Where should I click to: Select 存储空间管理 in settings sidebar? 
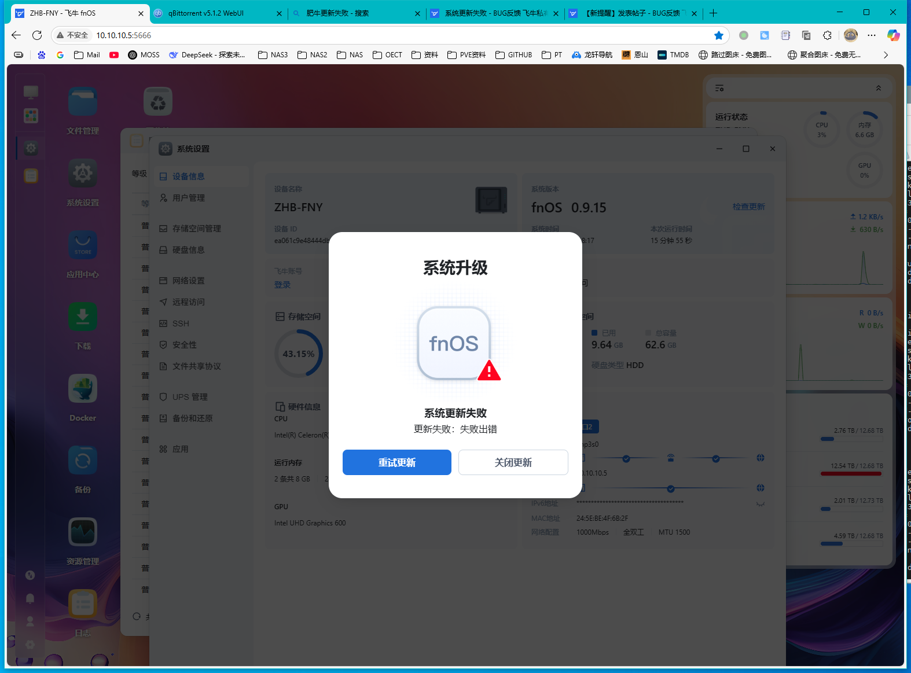pyautogui.click(x=201, y=229)
